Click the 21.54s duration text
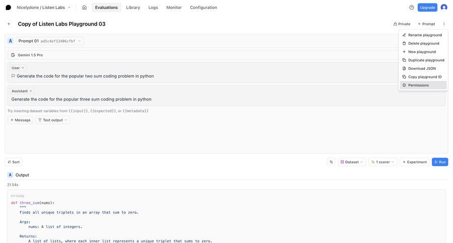 pyautogui.click(x=13, y=185)
